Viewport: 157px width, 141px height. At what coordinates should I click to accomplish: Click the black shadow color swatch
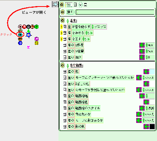[152, 126]
